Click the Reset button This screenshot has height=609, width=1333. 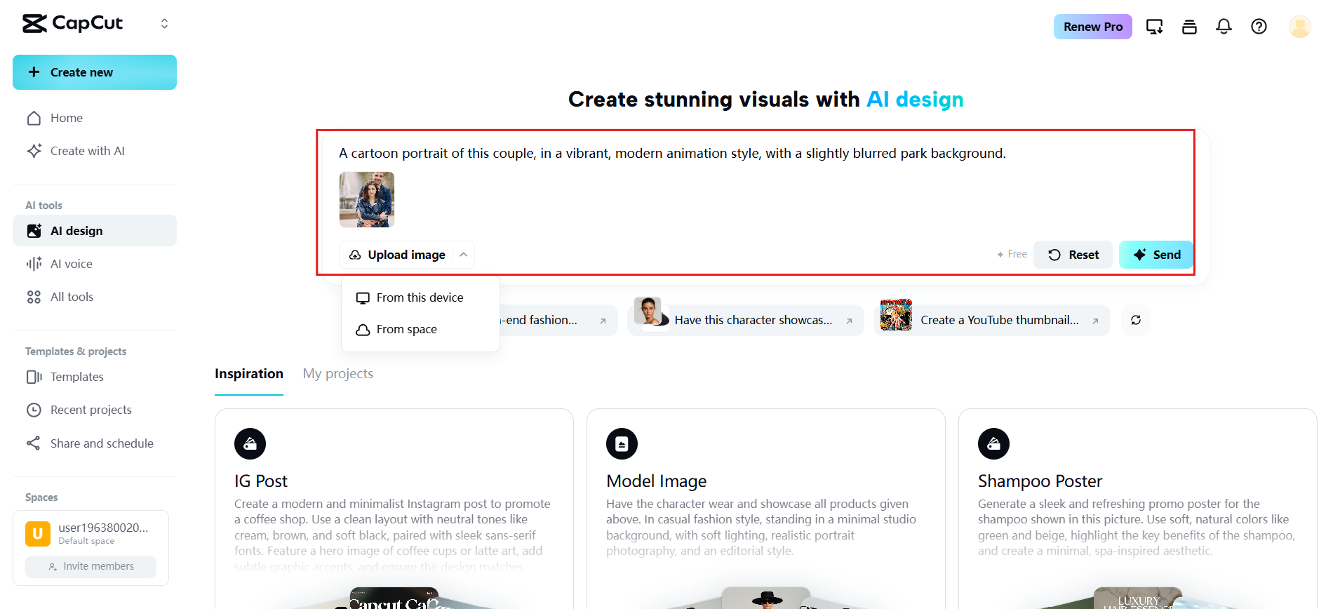pos(1073,255)
